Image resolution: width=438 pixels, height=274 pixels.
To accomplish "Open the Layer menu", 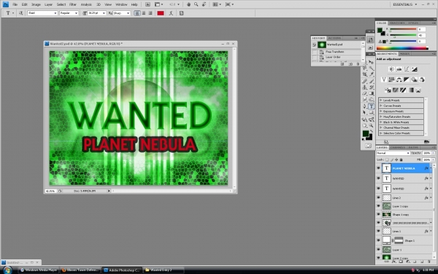I will click(x=49, y=4).
